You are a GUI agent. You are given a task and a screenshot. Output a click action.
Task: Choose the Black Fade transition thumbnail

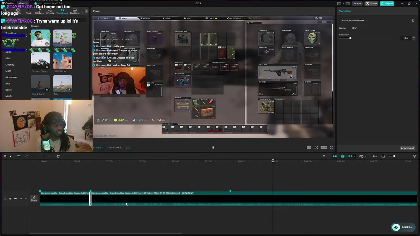(40, 83)
